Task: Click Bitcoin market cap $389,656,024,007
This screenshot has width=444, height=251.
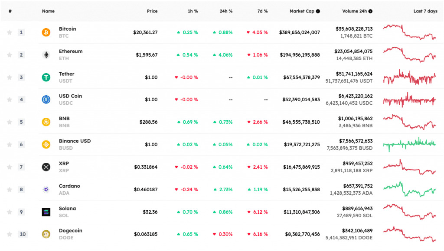Action: pos(300,32)
